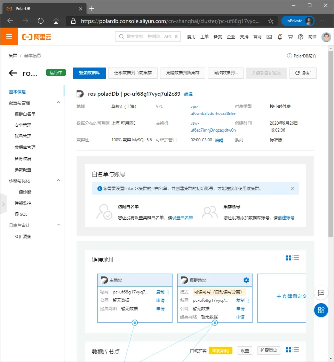Image resolution: width=334 pixels, height=362 pixels.
Task: Open the orange hamburger navigation menu
Action: click(9, 37)
